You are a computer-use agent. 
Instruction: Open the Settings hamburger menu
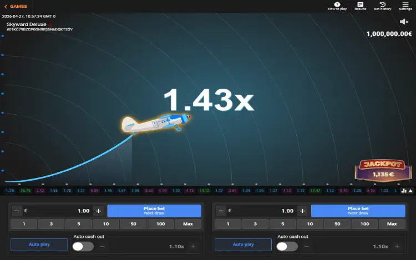coord(405,6)
